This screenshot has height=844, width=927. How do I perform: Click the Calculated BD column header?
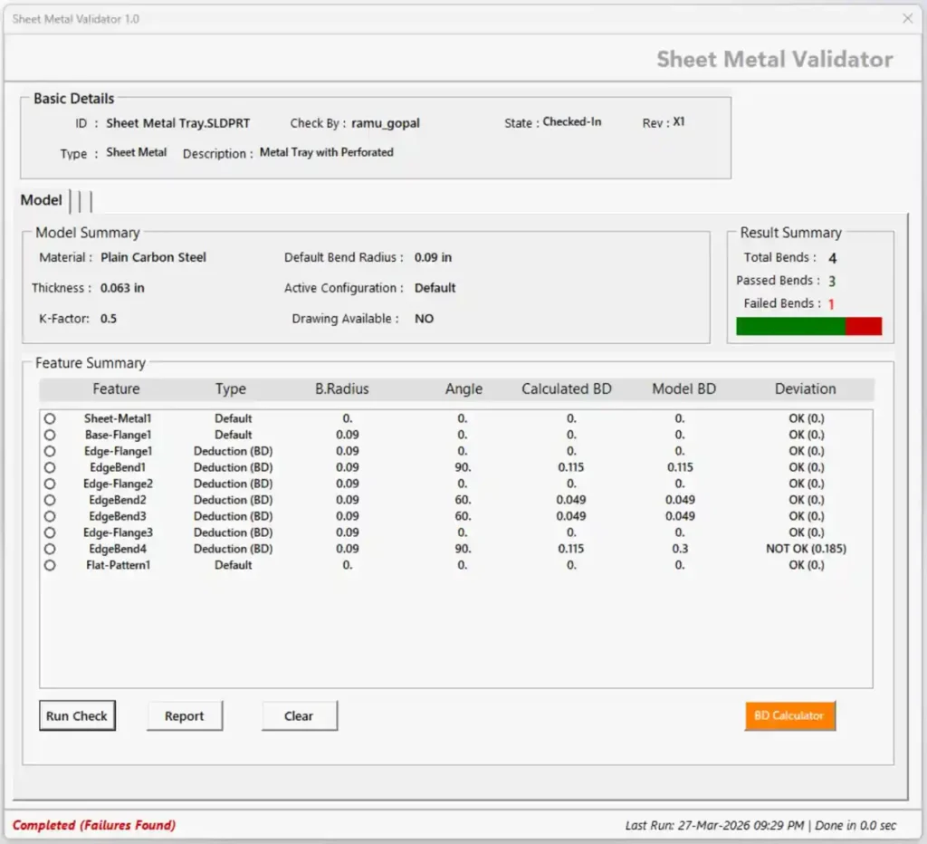(566, 388)
